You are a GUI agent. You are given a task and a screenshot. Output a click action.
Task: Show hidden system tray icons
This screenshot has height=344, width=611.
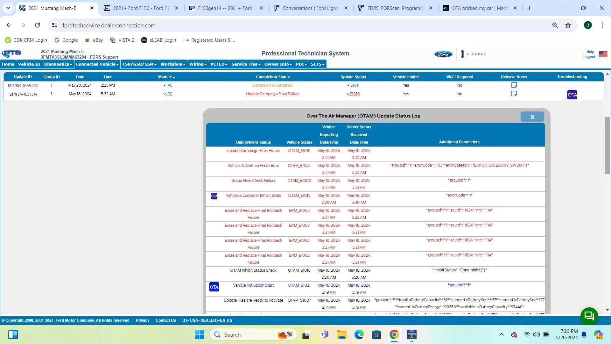pos(501,334)
